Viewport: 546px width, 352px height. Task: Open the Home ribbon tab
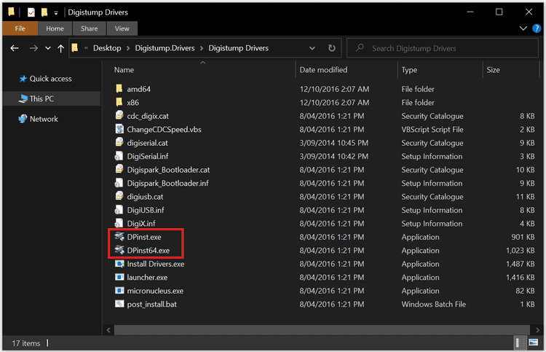[55, 28]
